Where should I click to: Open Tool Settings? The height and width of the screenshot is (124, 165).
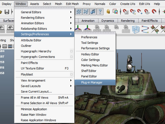pos(95,43)
